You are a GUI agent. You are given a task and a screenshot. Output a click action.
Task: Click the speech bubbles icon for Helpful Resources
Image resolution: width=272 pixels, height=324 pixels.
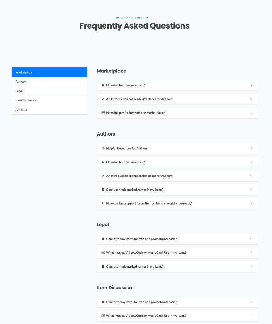point(103,149)
